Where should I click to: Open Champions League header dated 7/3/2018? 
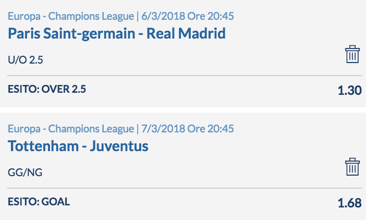coord(120,129)
